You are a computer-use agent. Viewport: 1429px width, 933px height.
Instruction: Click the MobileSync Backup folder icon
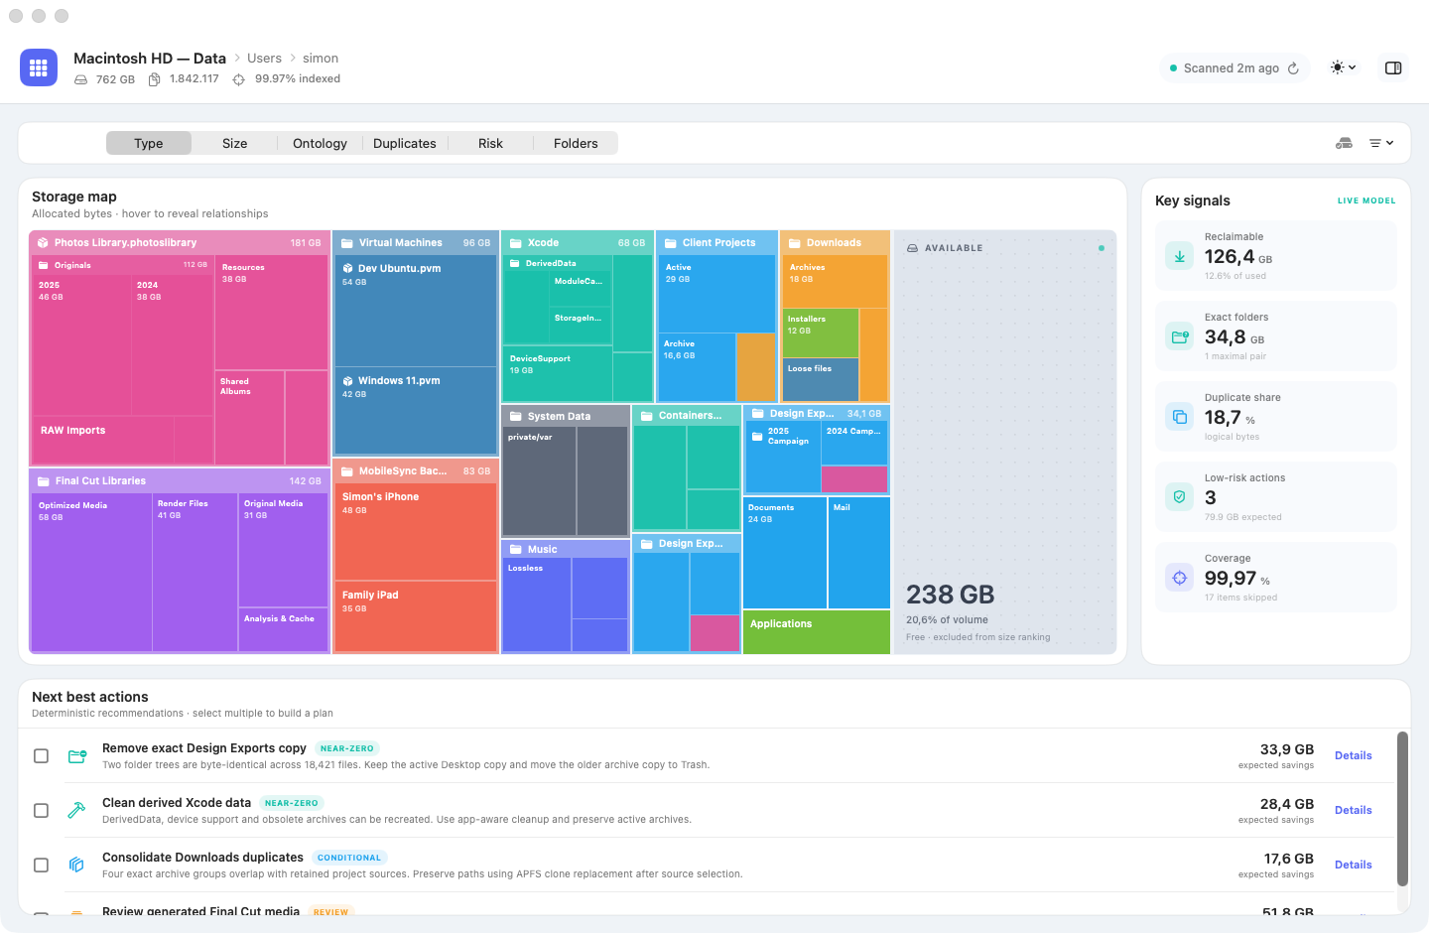[x=347, y=471]
